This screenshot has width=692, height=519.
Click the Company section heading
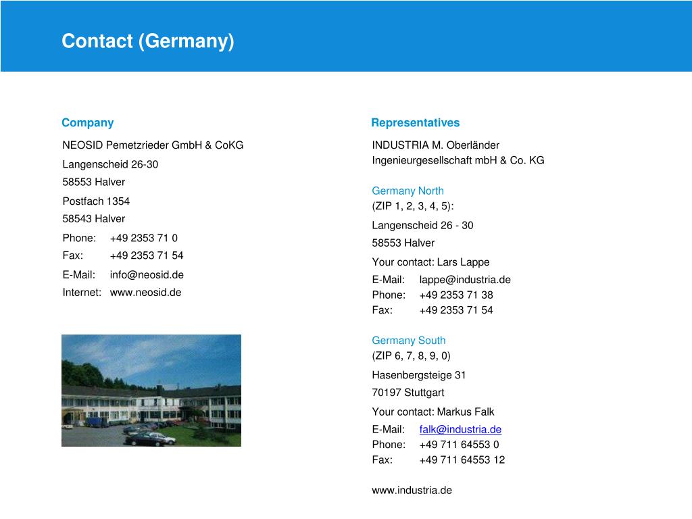coord(88,123)
